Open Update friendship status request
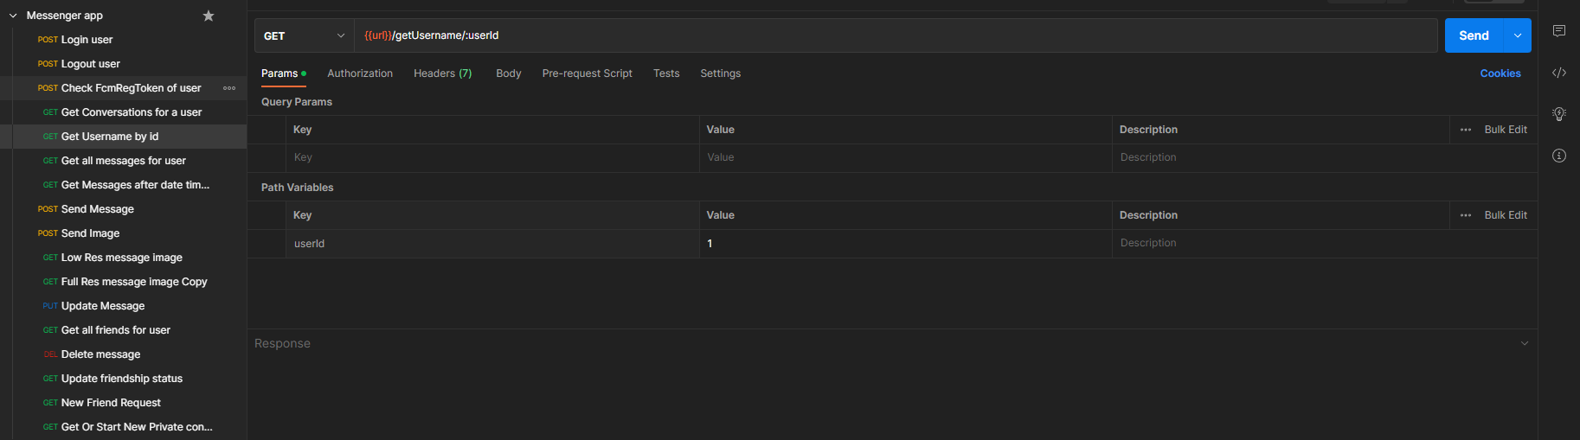This screenshot has width=1580, height=440. pyautogui.click(x=123, y=379)
